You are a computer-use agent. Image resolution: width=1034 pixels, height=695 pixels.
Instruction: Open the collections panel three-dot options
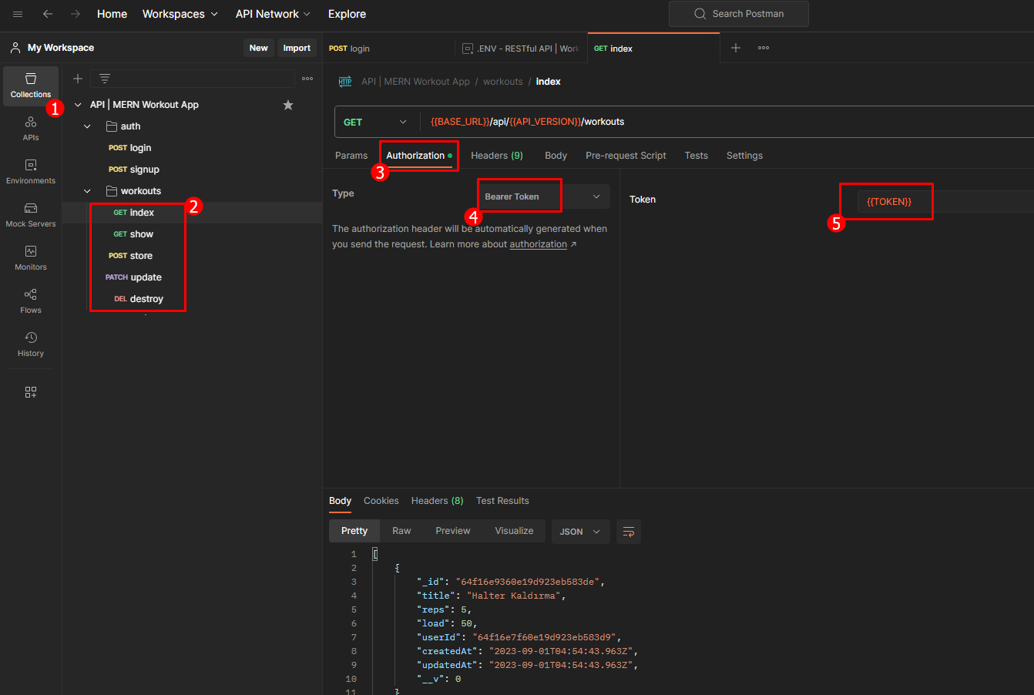point(307,79)
